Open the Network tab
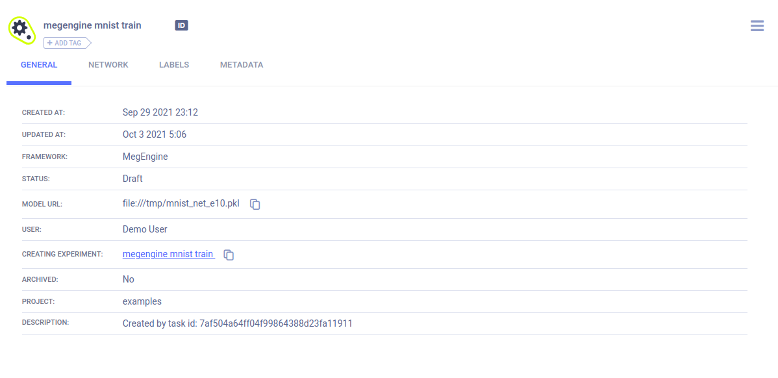This screenshot has height=378, width=778. [108, 65]
